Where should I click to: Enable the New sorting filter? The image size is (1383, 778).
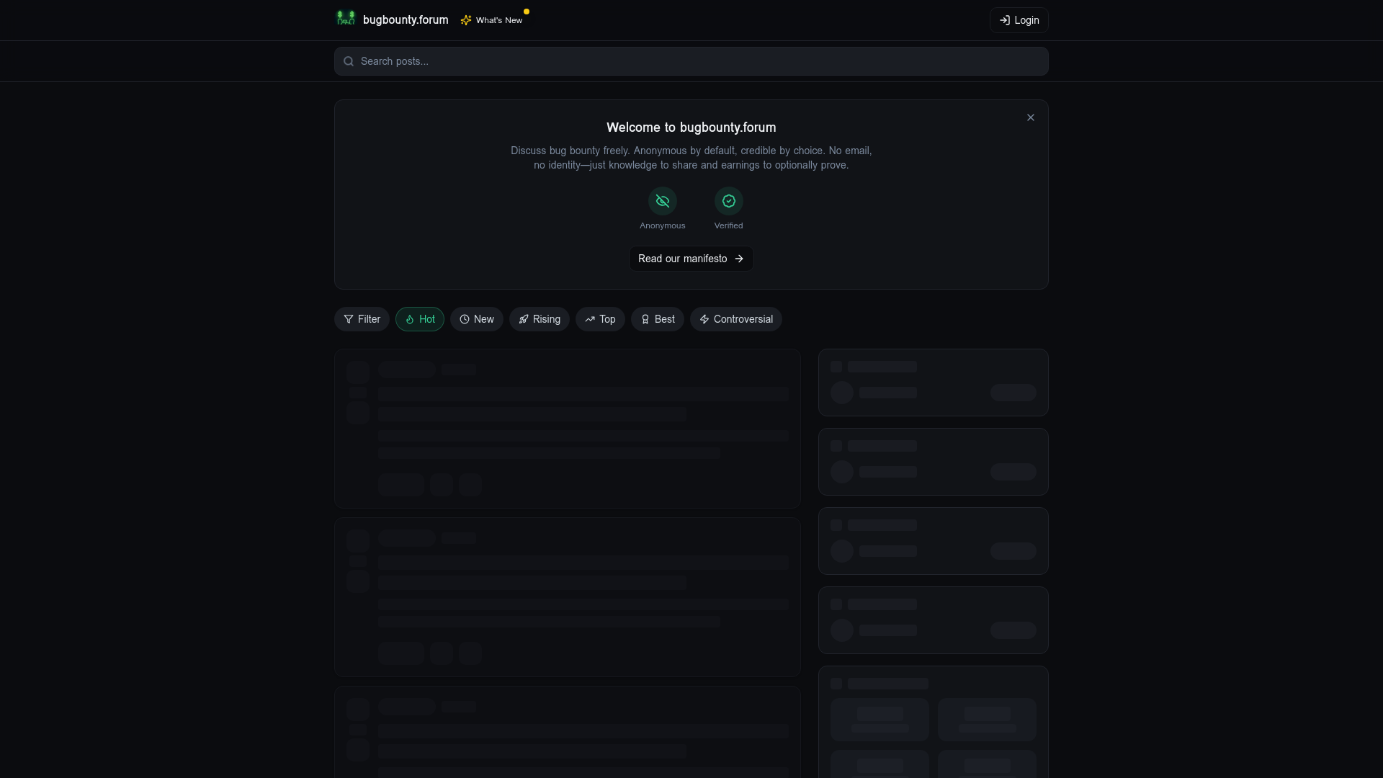[476, 319]
